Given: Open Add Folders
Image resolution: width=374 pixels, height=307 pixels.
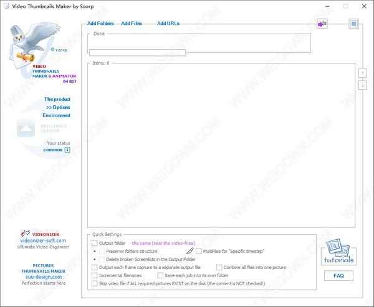Looking at the screenshot, I should click(x=100, y=24).
